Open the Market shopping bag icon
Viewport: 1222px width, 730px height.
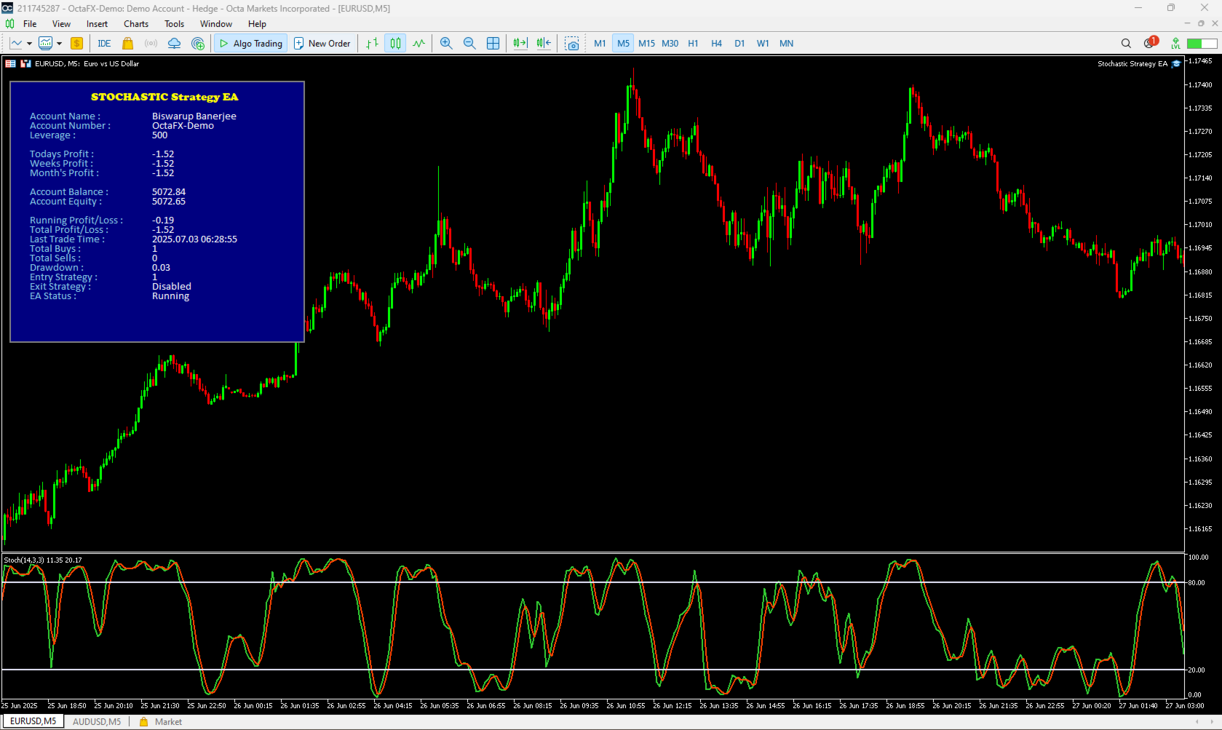click(127, 44)
